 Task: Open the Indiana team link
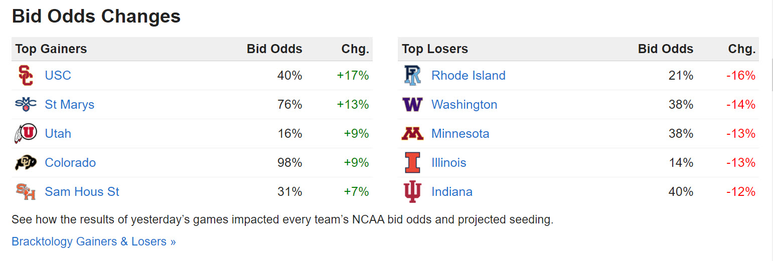pos(451,192)
